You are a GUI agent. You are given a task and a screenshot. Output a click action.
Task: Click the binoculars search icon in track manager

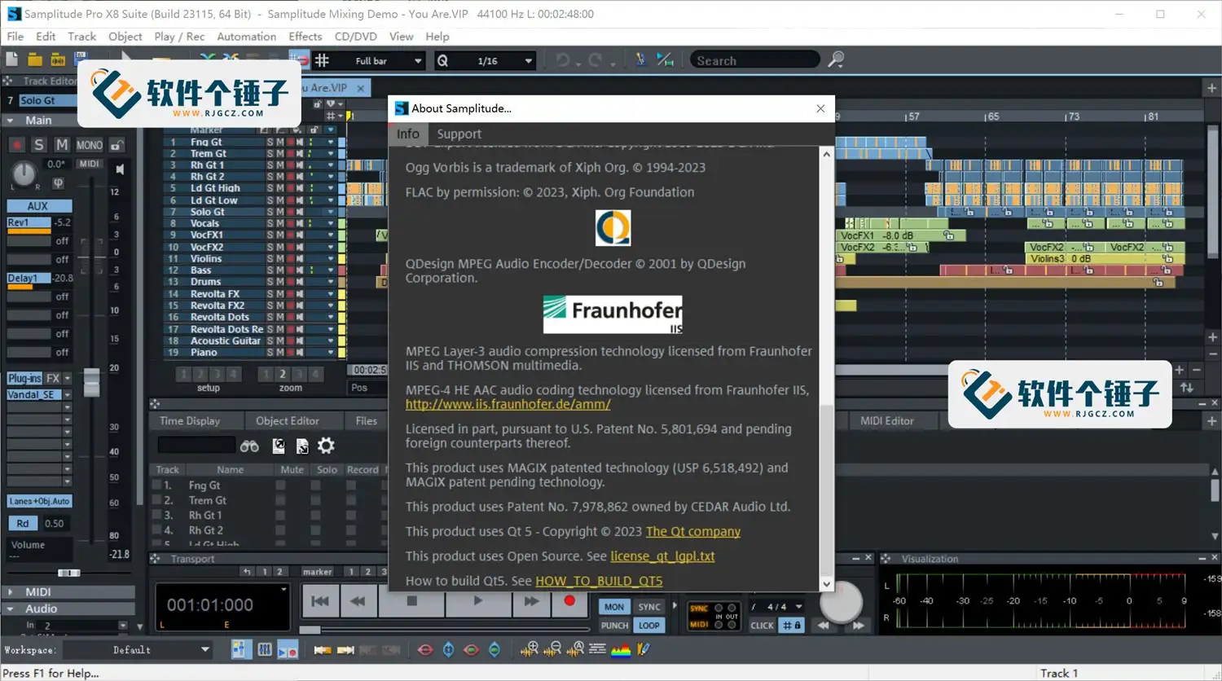click(249, 446)
